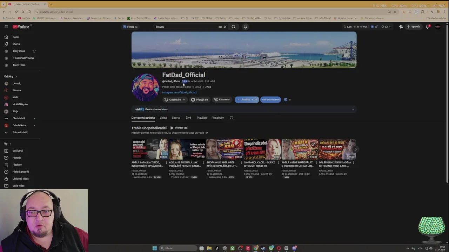The height and width of the screenshot is (252, 449).
Task: Open vidIQ Thumbnail Preview
Action: [23, 58]
